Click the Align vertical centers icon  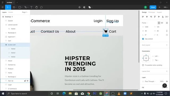point(159,17)
